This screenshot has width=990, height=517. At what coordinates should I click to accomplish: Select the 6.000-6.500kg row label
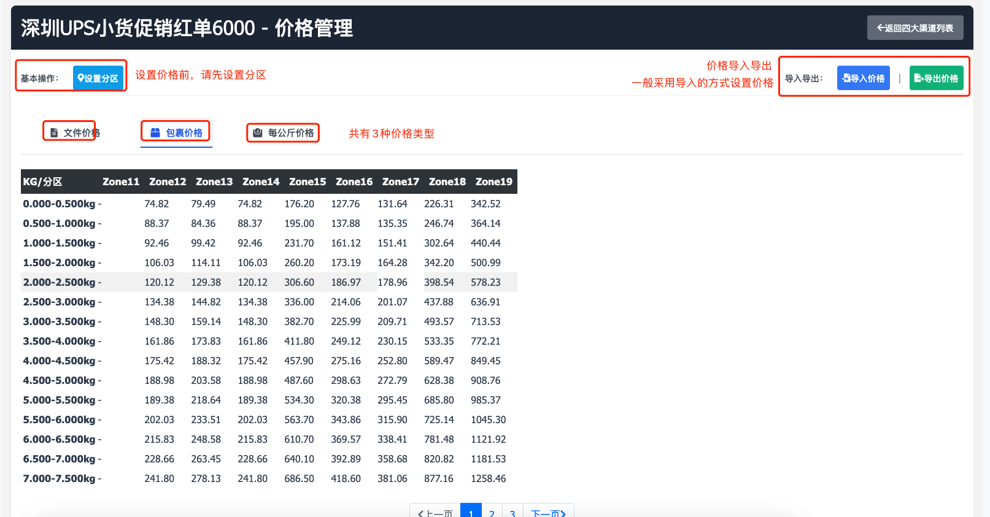[59, 439]
